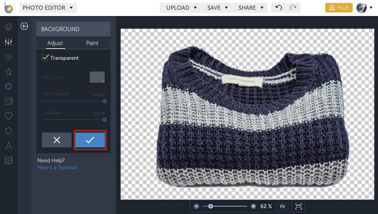Cancel background edits with the X button
The width and height of the screenshot is (378, 214).
click(57, 140)
